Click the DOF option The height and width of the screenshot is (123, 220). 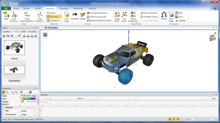coord(179,13)
